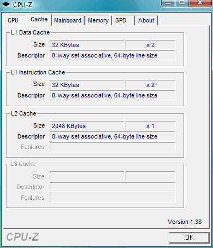213x248 pixels.
Task: Click the L2 Cache group label
Action: click(23, 113)
